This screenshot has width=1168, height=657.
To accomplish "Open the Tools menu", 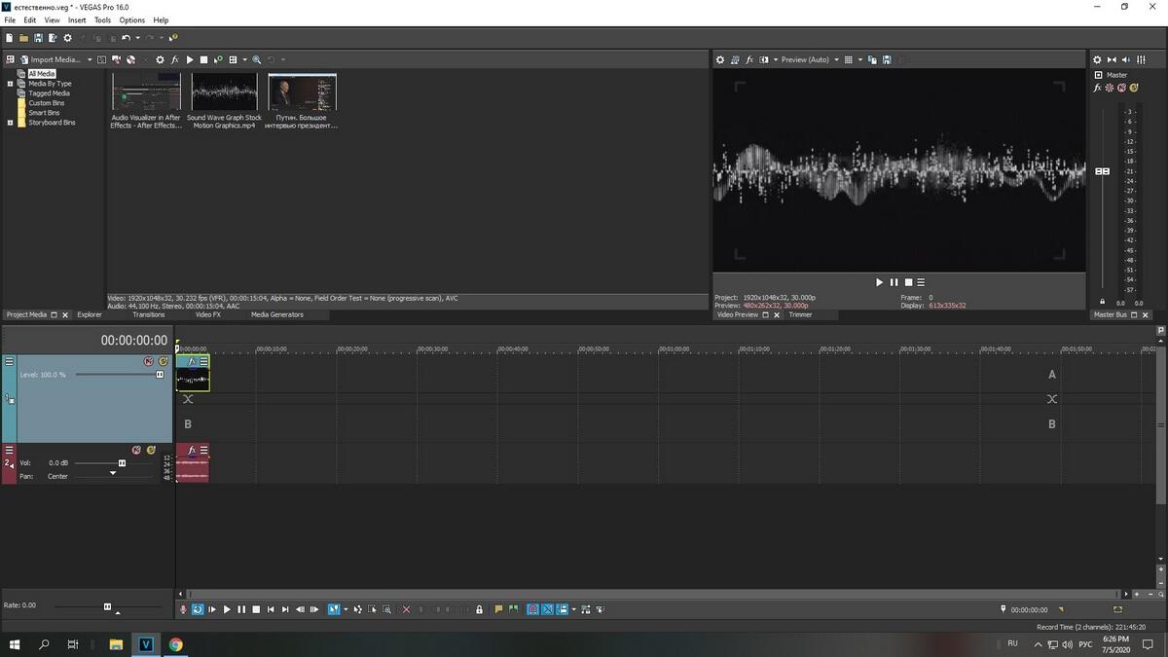I will click(102, 19).
